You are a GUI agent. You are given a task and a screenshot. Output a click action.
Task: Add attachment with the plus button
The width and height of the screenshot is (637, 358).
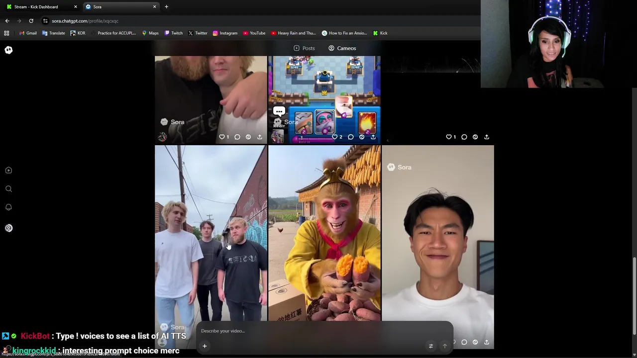click(x=205, y=346)
